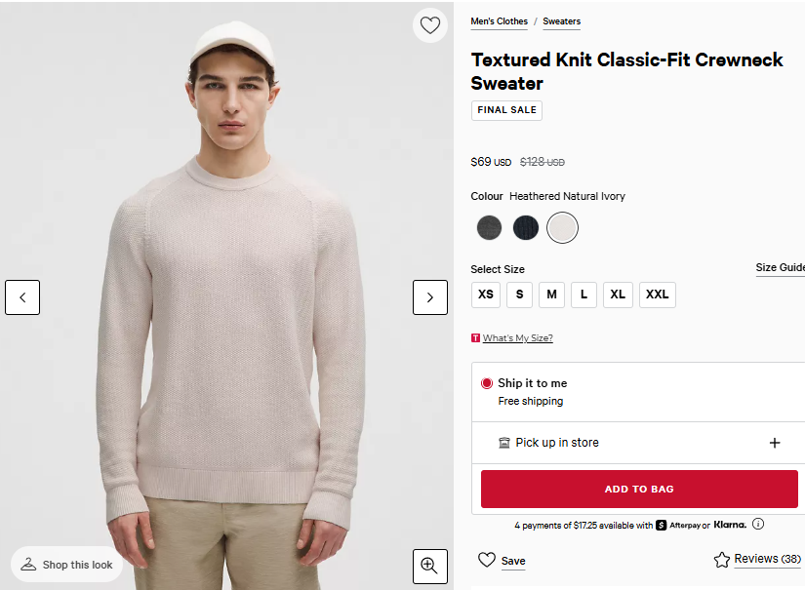Expand Pick up in store section

click(x=775, y=443)
